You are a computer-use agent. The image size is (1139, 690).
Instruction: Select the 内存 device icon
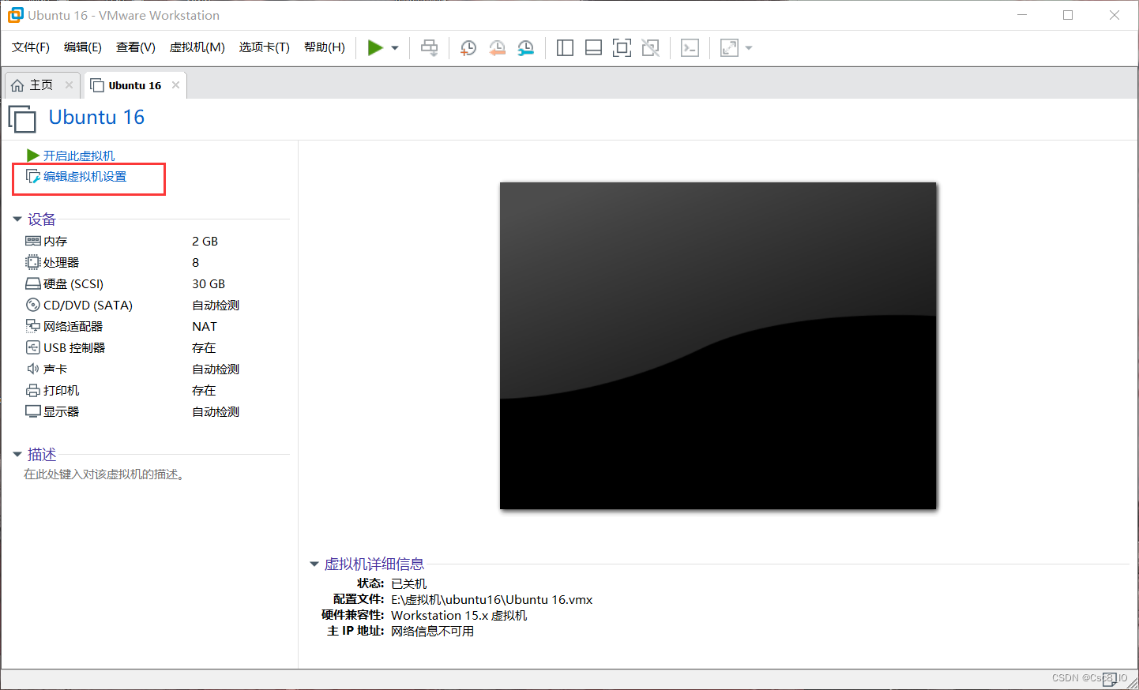point(32,241)
